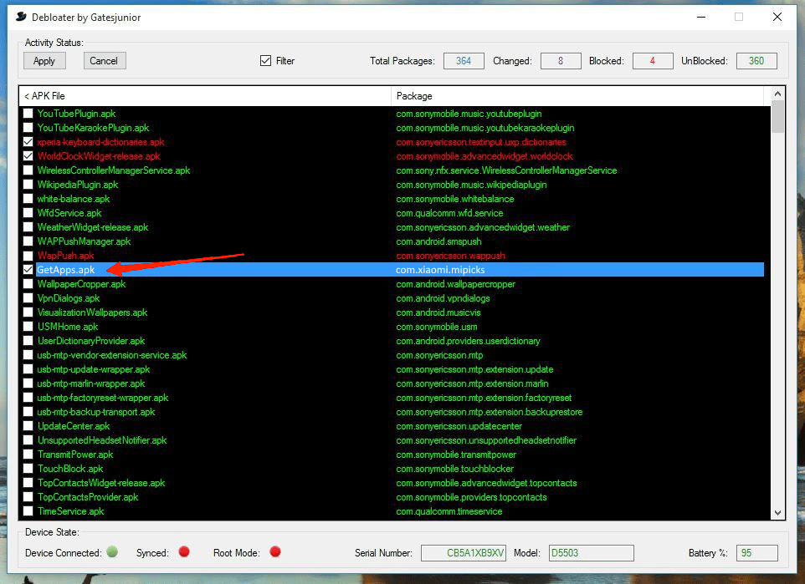Toggle the Filter checkbox
805x584 pixels.
pyautogui.click(x=266, y=61)
